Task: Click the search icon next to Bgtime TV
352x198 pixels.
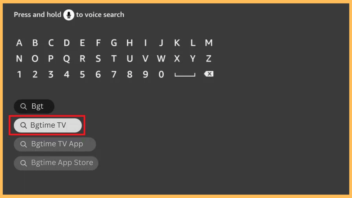Action: coord(24,125)
